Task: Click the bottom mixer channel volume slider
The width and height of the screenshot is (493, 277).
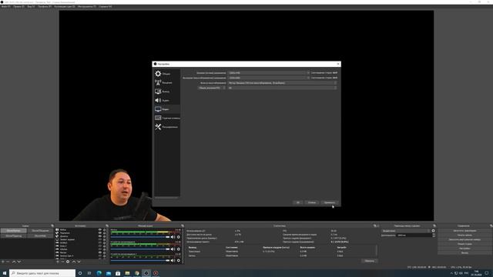Action: (x=140, y=260)
